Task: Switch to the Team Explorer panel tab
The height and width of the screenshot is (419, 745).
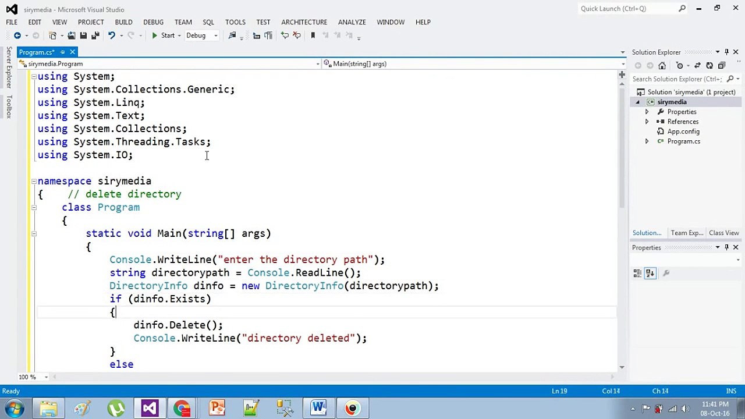Action: (x=687, y=233)
